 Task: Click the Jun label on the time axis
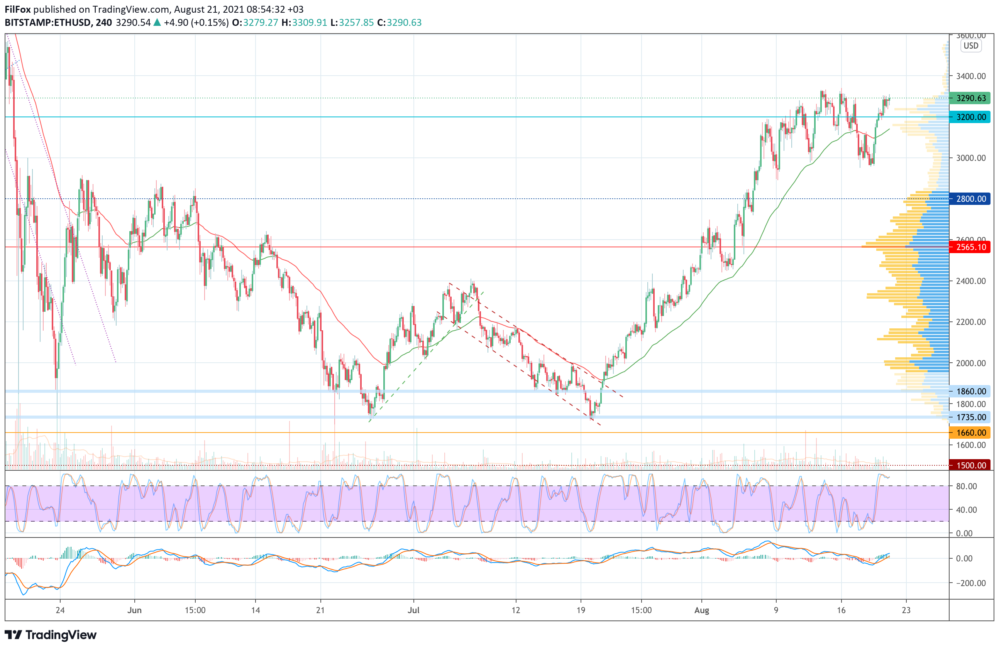click(x=134, y=610)
